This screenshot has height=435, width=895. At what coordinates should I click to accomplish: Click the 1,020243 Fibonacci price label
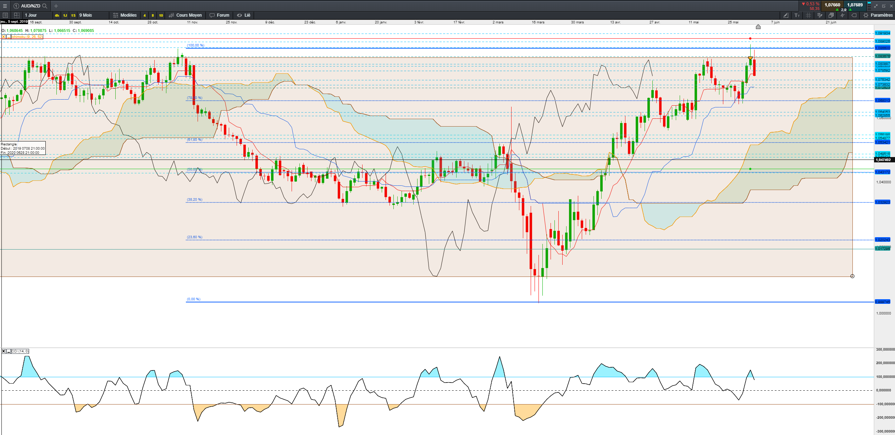coord(883,240)
